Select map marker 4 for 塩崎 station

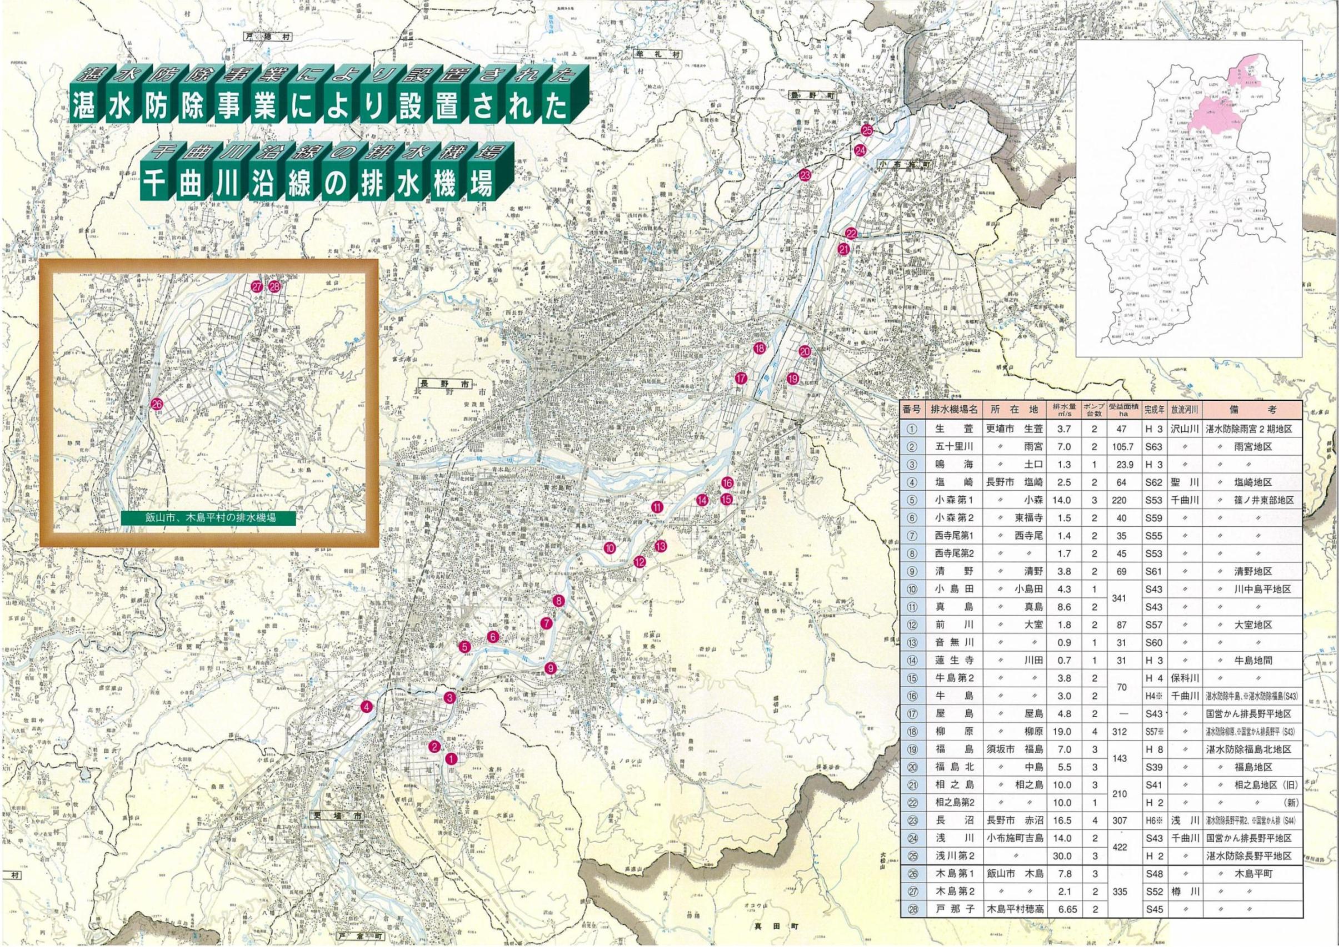tap(367, 707)
